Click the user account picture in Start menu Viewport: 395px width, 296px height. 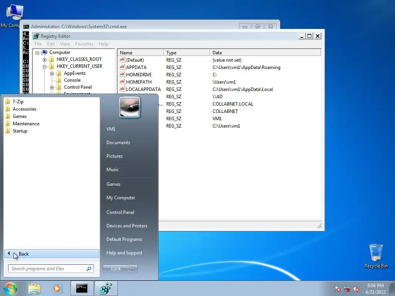pyautogui.click(x=130, y=108)
